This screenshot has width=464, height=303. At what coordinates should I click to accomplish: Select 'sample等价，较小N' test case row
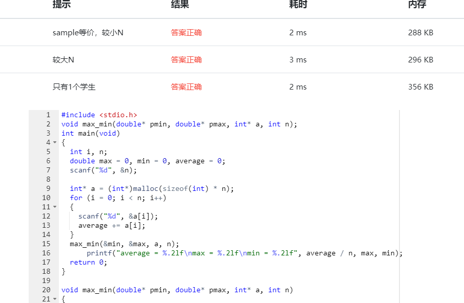(232, 33)
